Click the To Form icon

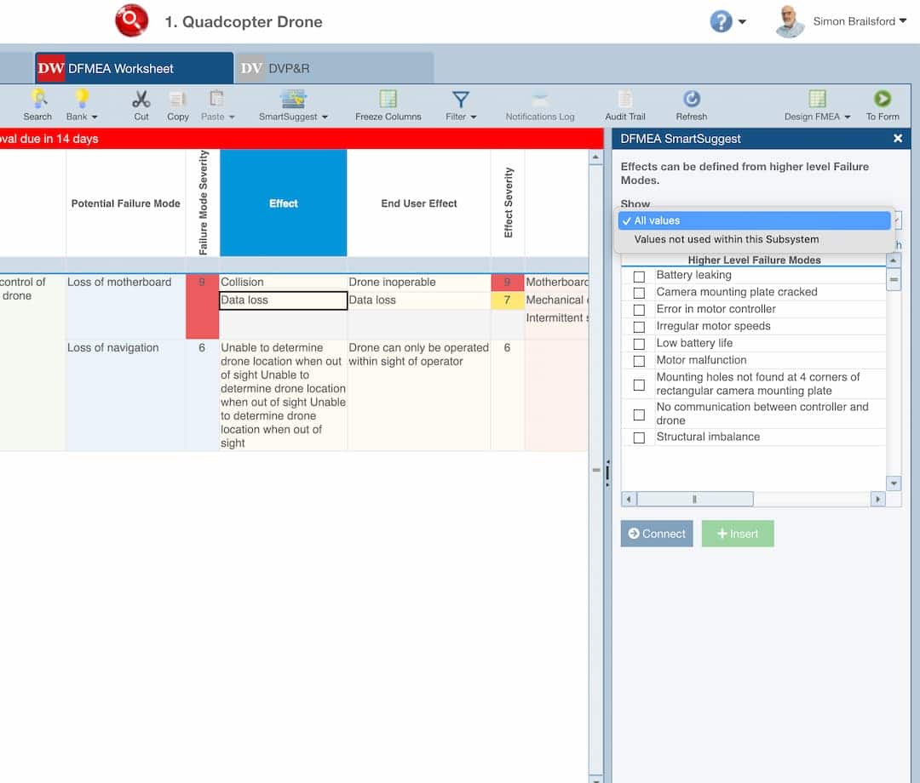click(883, 104)
